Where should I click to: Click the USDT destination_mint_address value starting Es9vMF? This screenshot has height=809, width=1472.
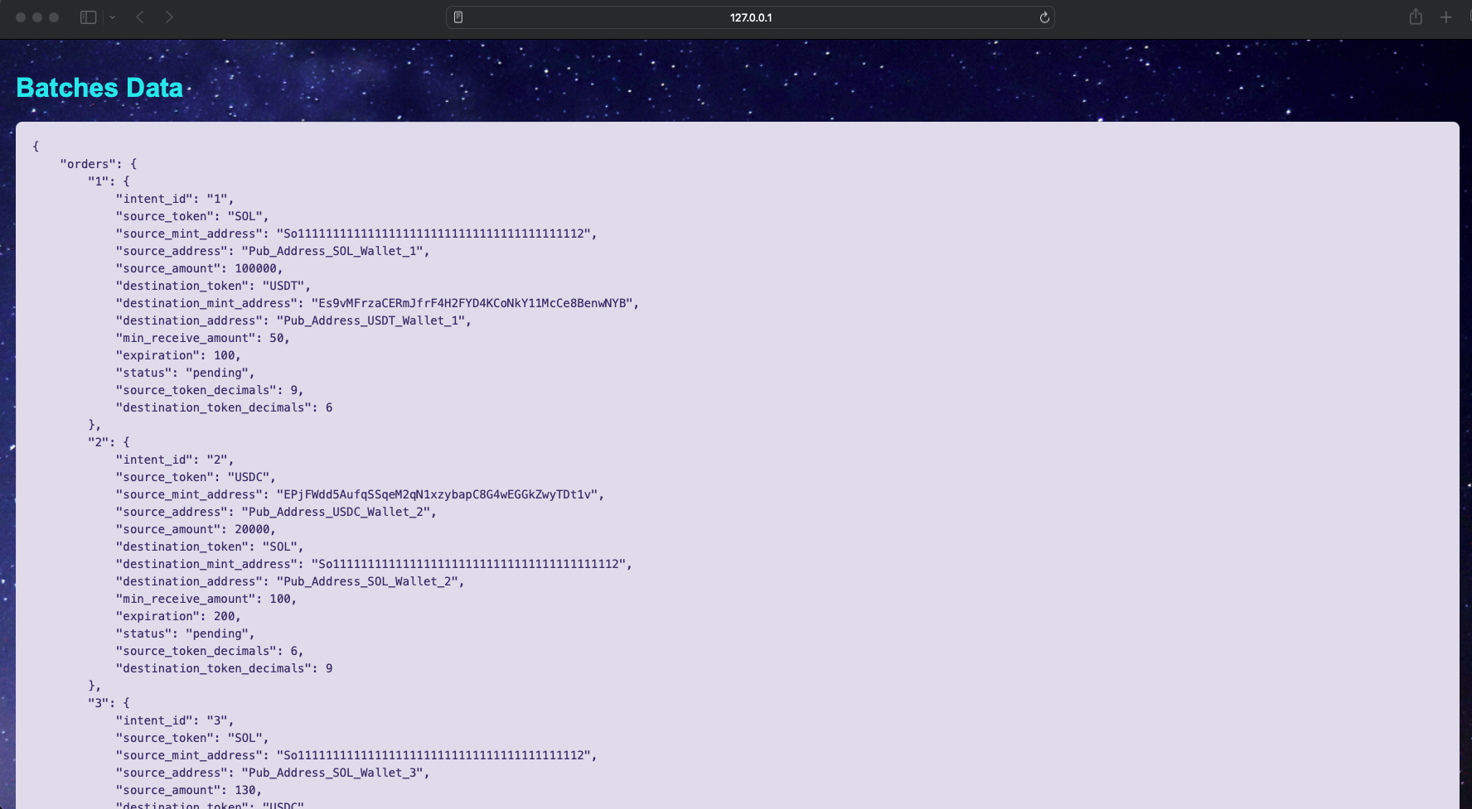[474, 303]
